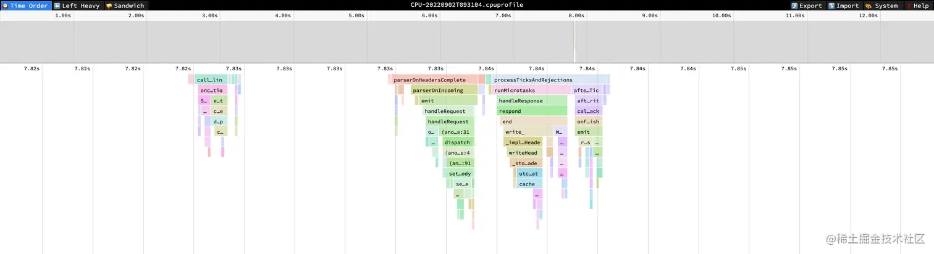Select the writeHead frame
Viewport: 934px width, 254px height.
pyautogui.click(x=526, y=153)
